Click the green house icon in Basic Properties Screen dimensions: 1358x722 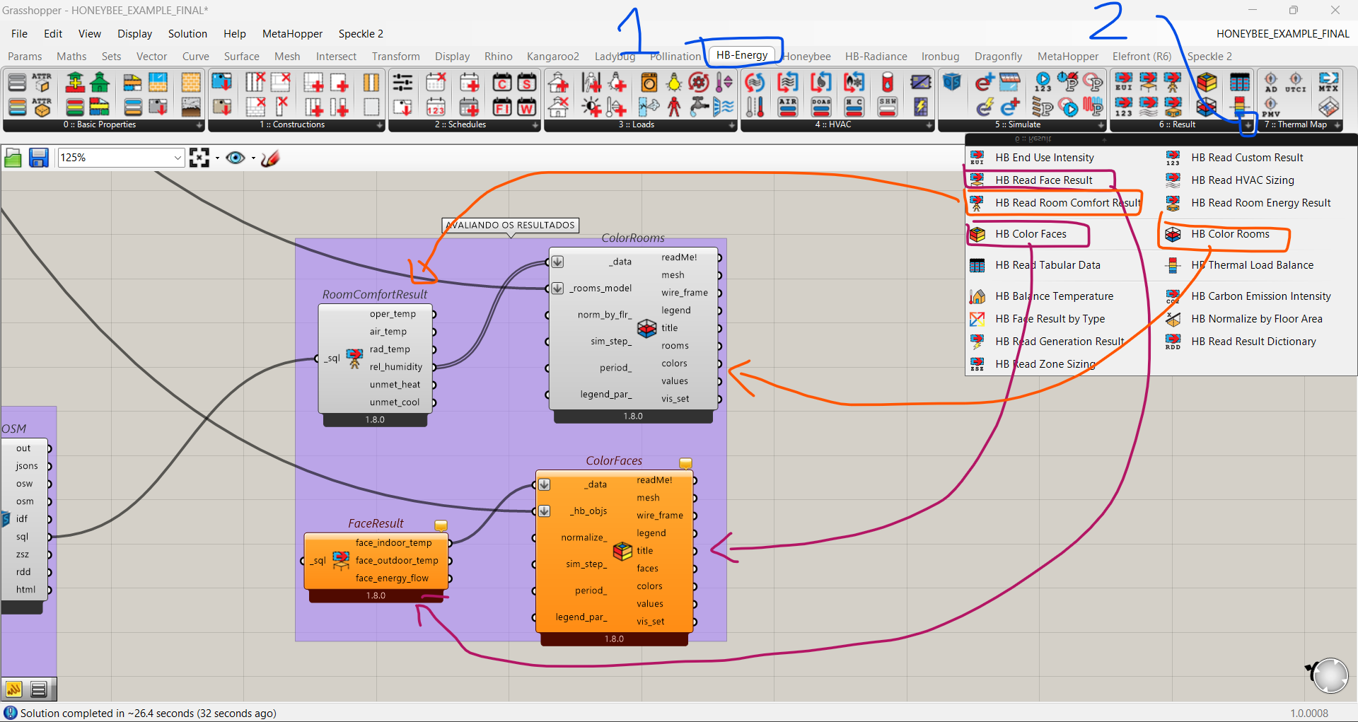point(100,83)
